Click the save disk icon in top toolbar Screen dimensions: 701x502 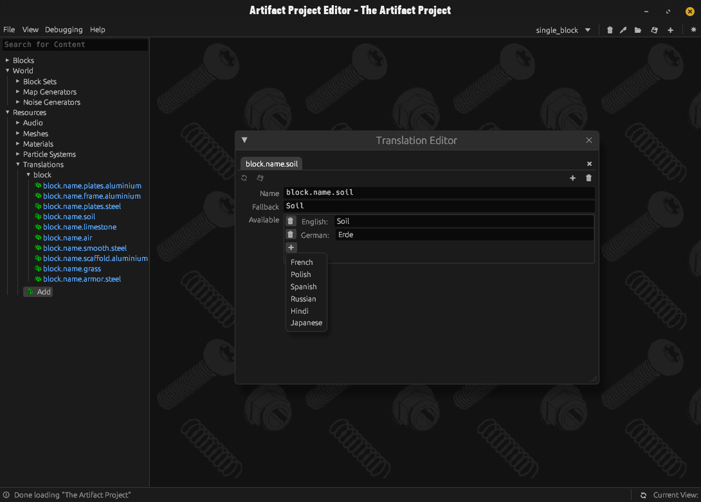click(654, 30)
